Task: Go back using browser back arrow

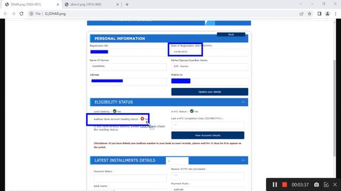Action: [5, 14]
